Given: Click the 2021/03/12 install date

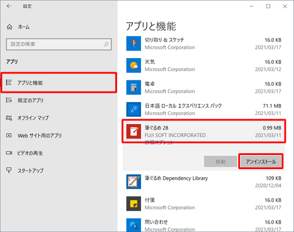Looking at the screenshot, I should click(x=268, y=69).
